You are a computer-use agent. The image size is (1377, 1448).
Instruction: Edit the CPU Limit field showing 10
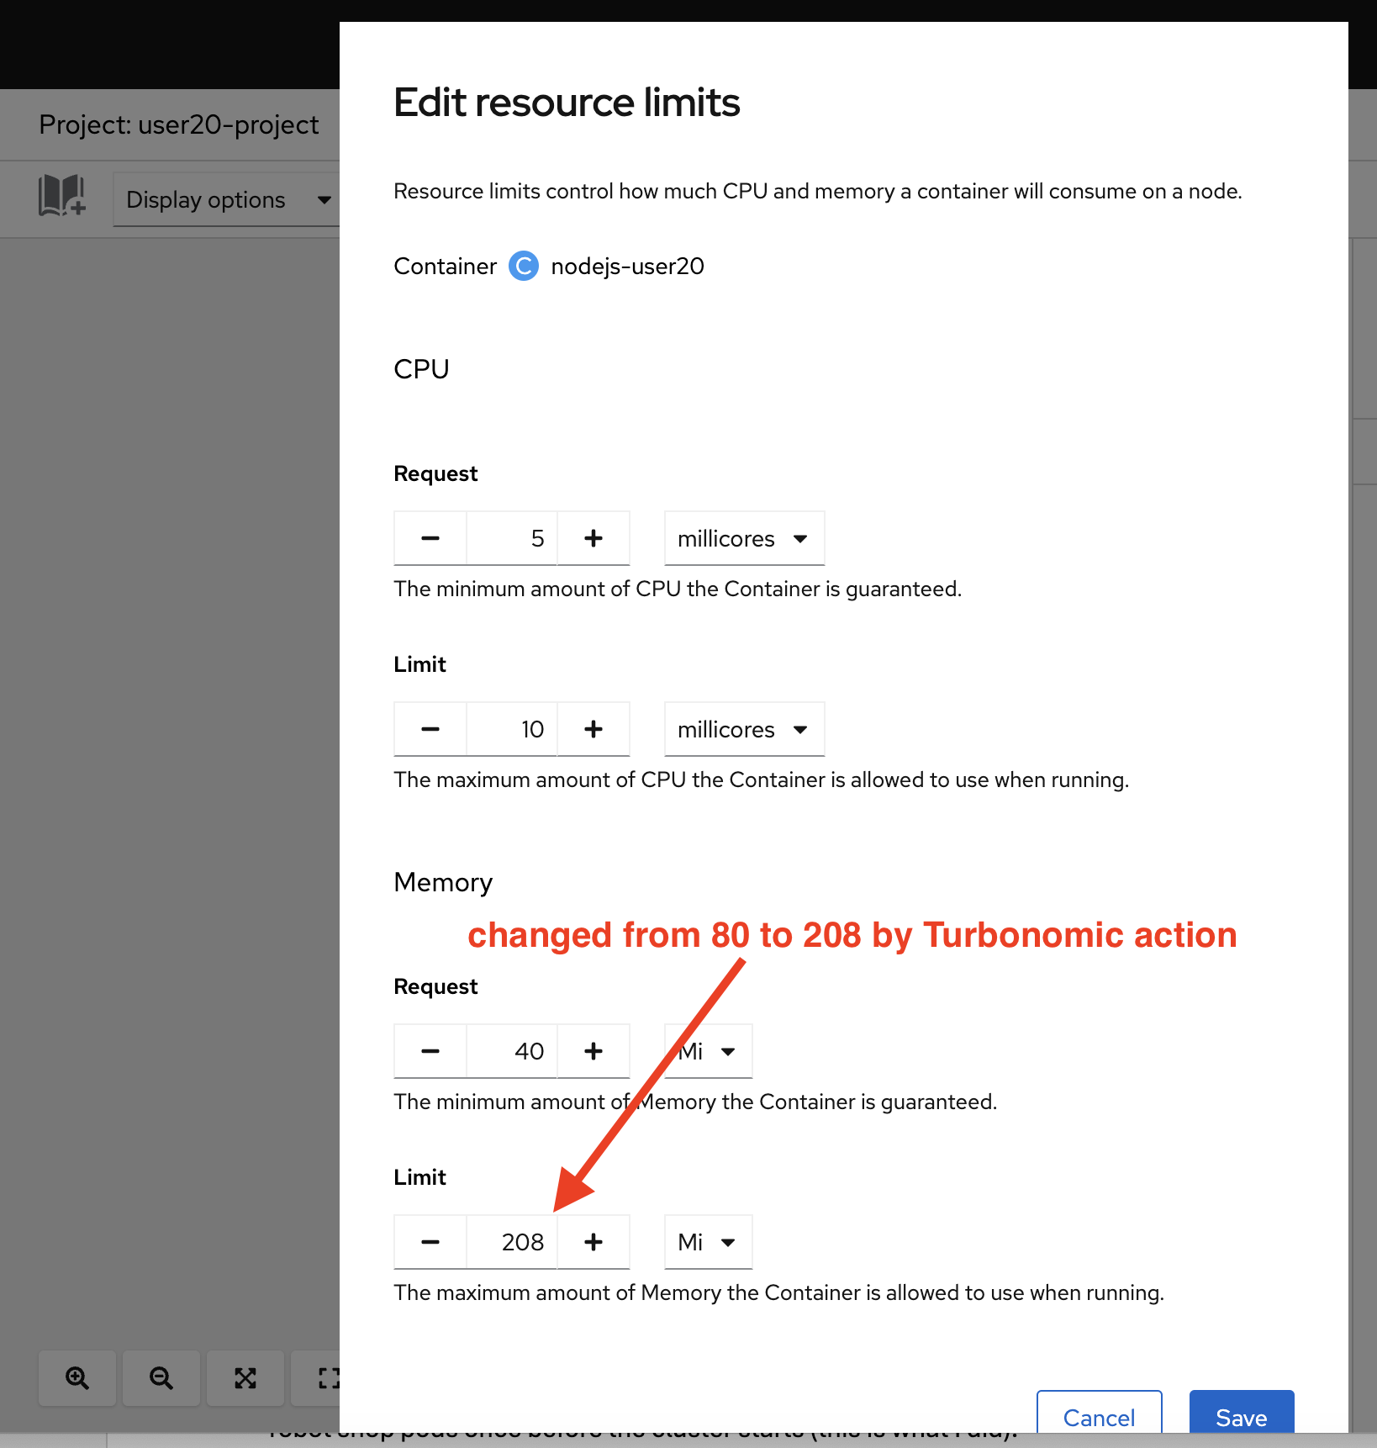(x=512, y=729)
